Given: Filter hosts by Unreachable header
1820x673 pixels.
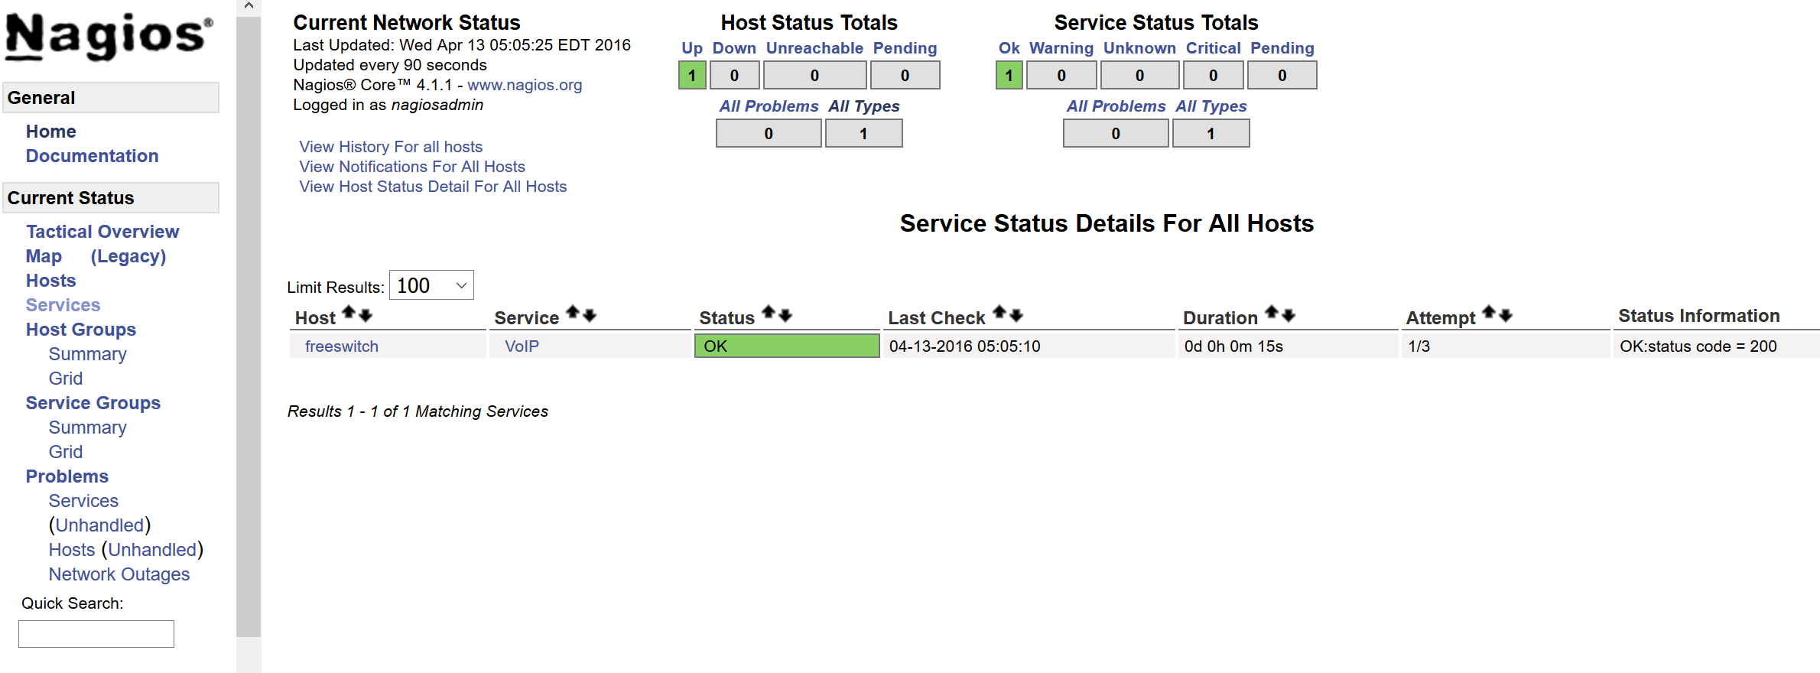Looking at the screenshot, I should [814, 48].
